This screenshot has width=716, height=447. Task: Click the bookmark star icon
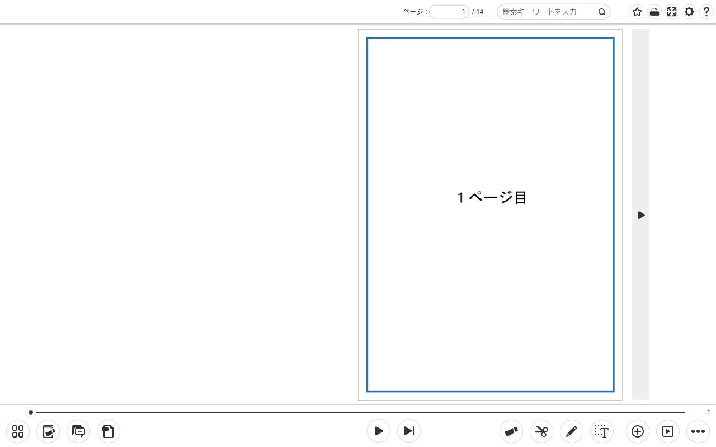[x=637, y=12]
